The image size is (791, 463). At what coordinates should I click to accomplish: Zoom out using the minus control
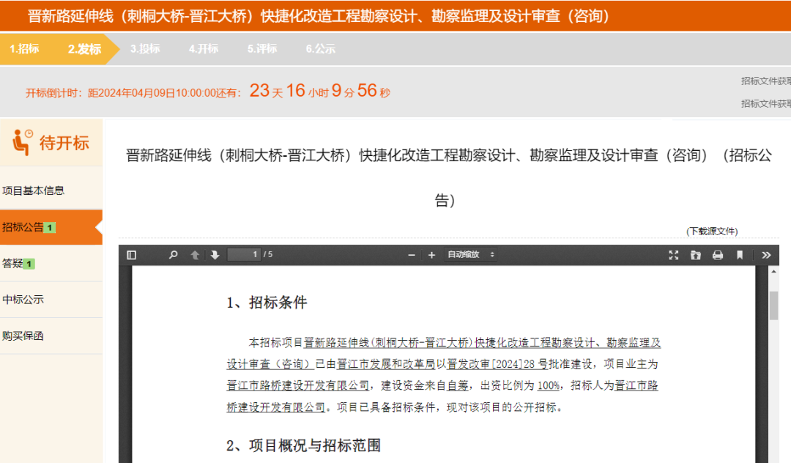[411, 255]
